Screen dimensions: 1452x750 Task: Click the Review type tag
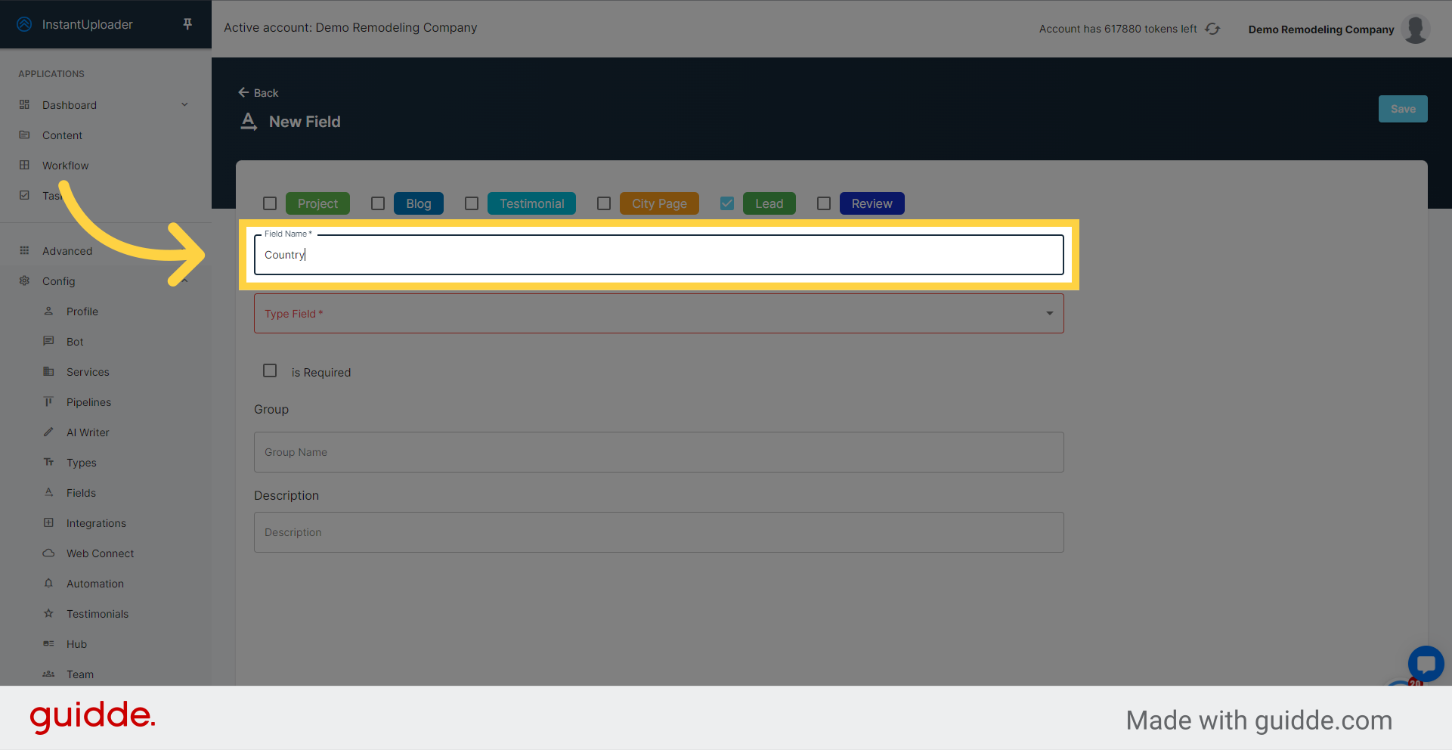[872, 203]
